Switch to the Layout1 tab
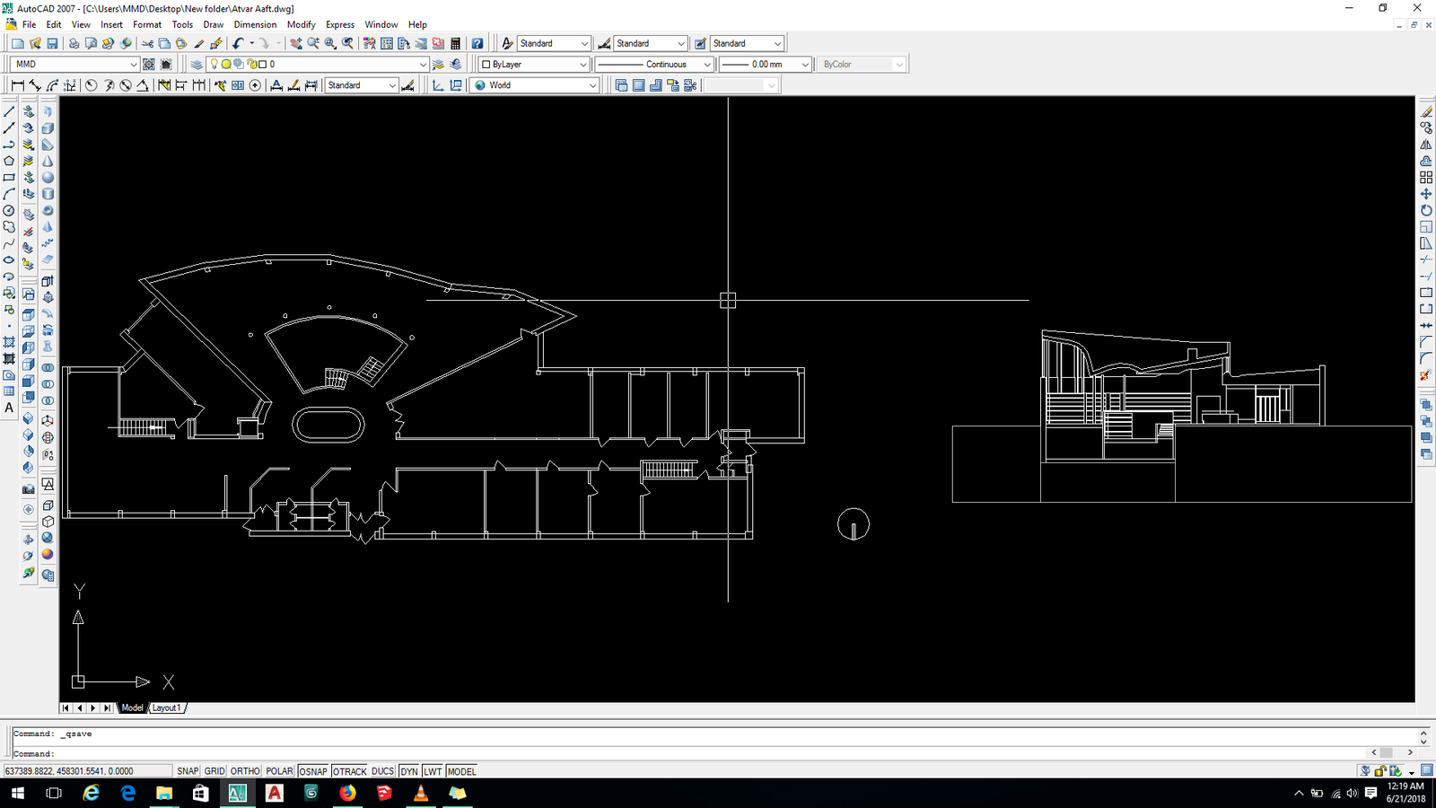Viewport: 1436px width, 808px height. [x=167, y=707]
